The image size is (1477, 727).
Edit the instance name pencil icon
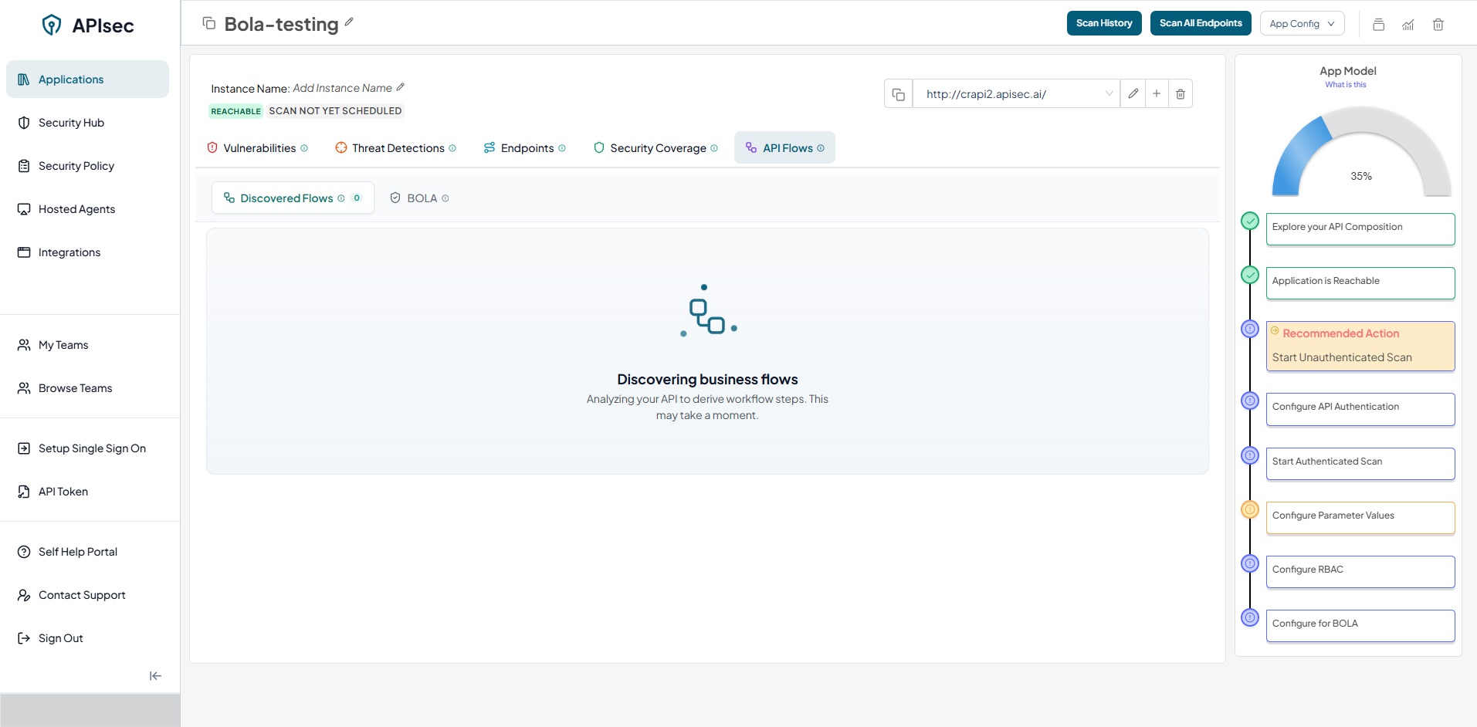401,87
